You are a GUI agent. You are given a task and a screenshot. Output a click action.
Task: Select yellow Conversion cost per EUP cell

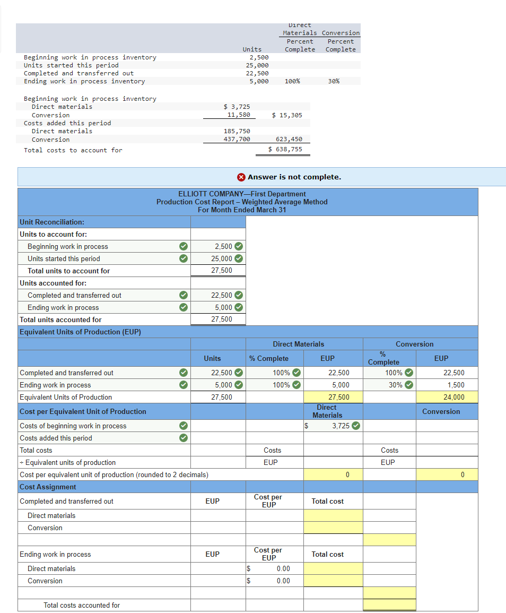(447, 474)
